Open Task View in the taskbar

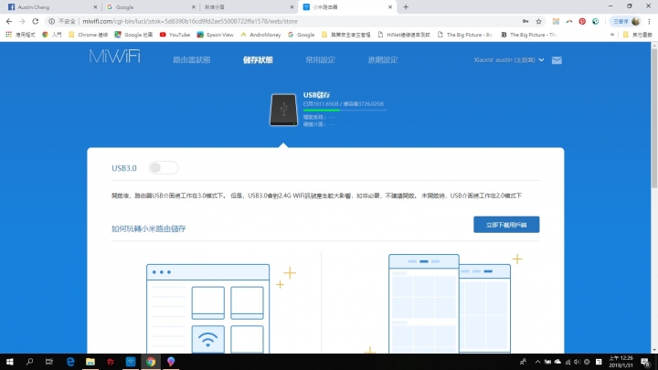(x=49, y=362)
